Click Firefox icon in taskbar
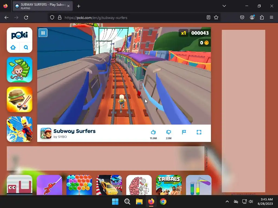The width and height of the screenshot is (278, 208). pos(151,201)
